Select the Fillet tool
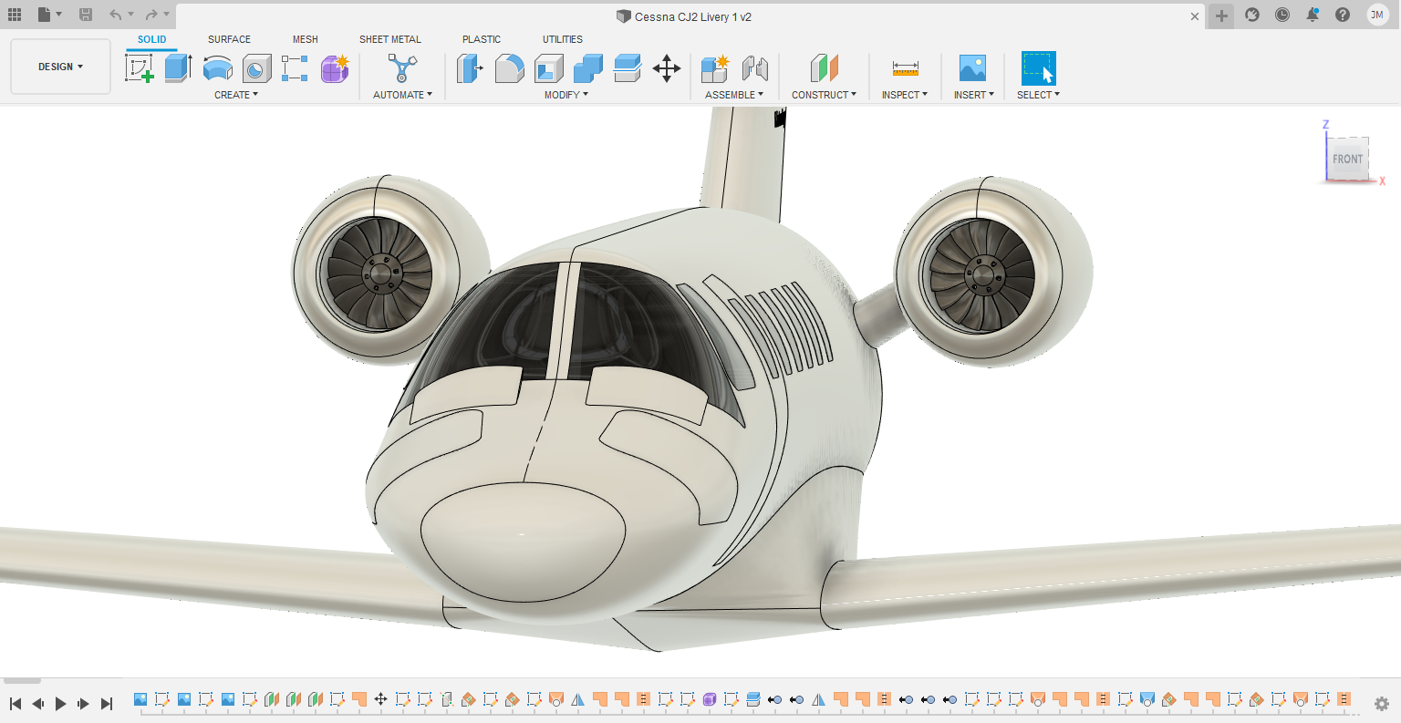The width and height of the screenshot is (1401, 723). 510,68
